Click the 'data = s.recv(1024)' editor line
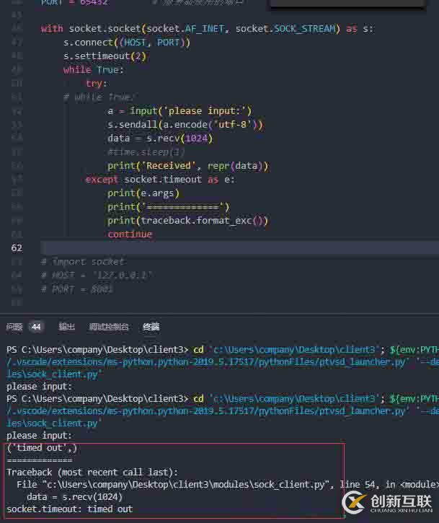Viewport: 439px width, 523px height. click(160, 139)
